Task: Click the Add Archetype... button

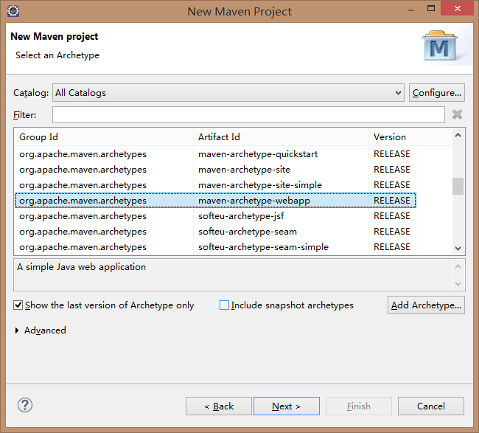Action: (426, 305)
